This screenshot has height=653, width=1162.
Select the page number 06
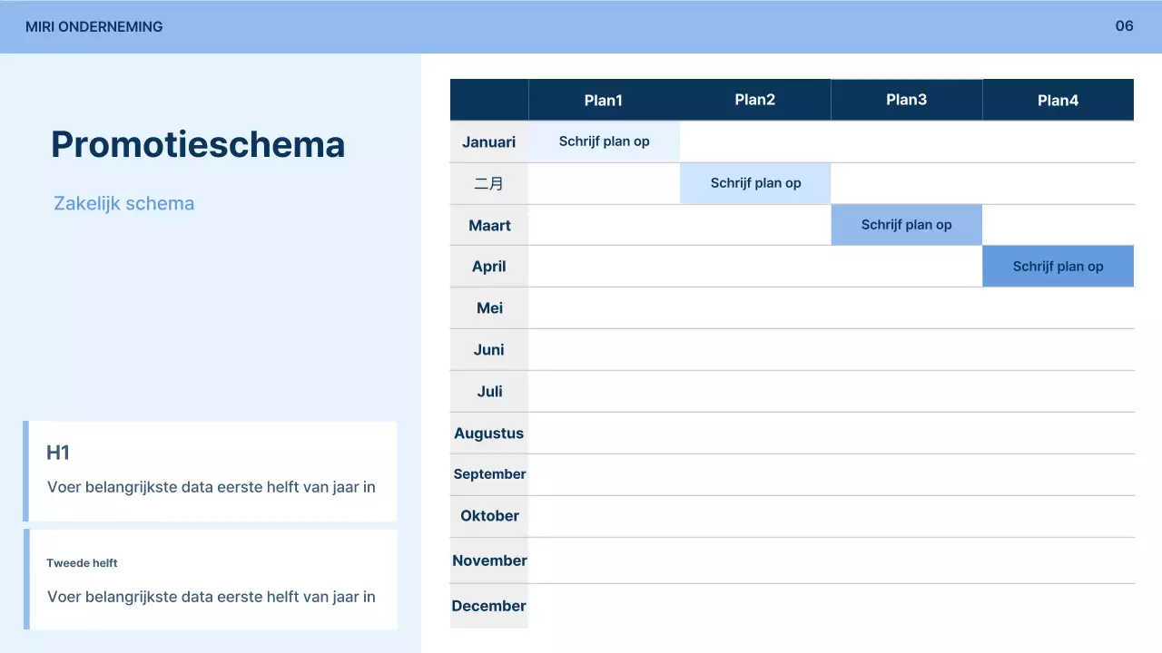click(x=1124, y=26)
